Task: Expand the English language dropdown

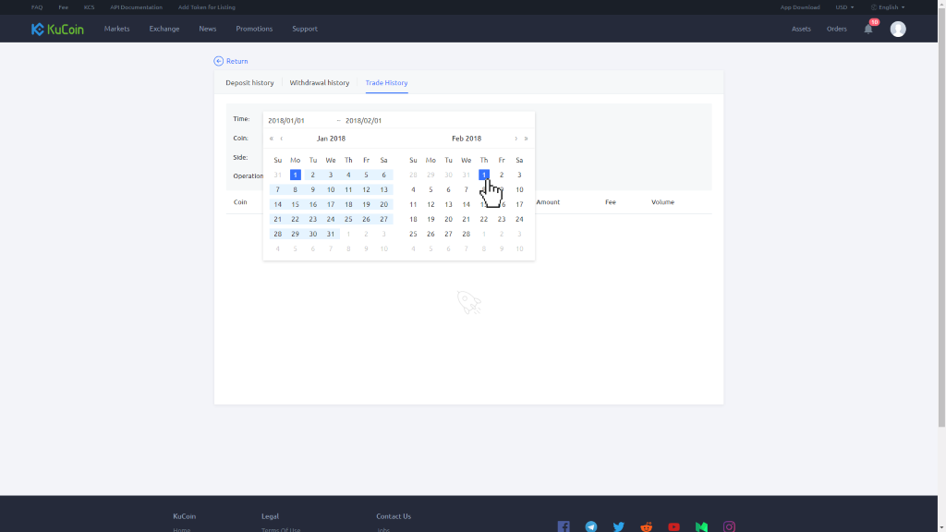Action: tap(888, 7)
